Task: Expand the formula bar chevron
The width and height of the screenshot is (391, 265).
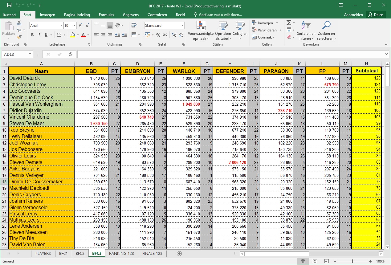Action: pyautogui.click(x=387, y=54)
